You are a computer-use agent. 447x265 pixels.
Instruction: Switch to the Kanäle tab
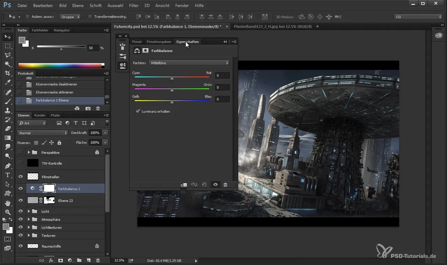click(40, 115)
